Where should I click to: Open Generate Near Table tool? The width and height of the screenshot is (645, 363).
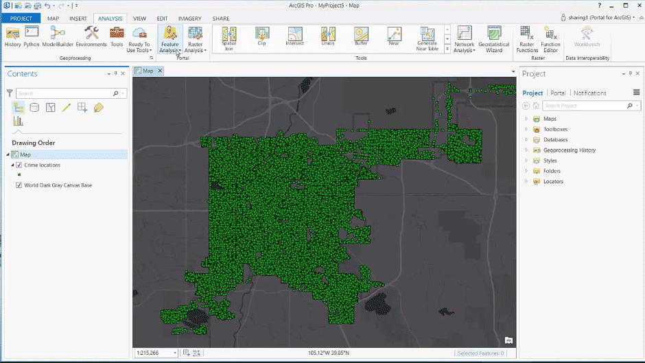[x=427, y=38]
